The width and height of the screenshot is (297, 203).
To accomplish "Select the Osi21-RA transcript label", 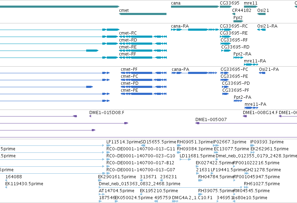I will (x=267, y=26).
